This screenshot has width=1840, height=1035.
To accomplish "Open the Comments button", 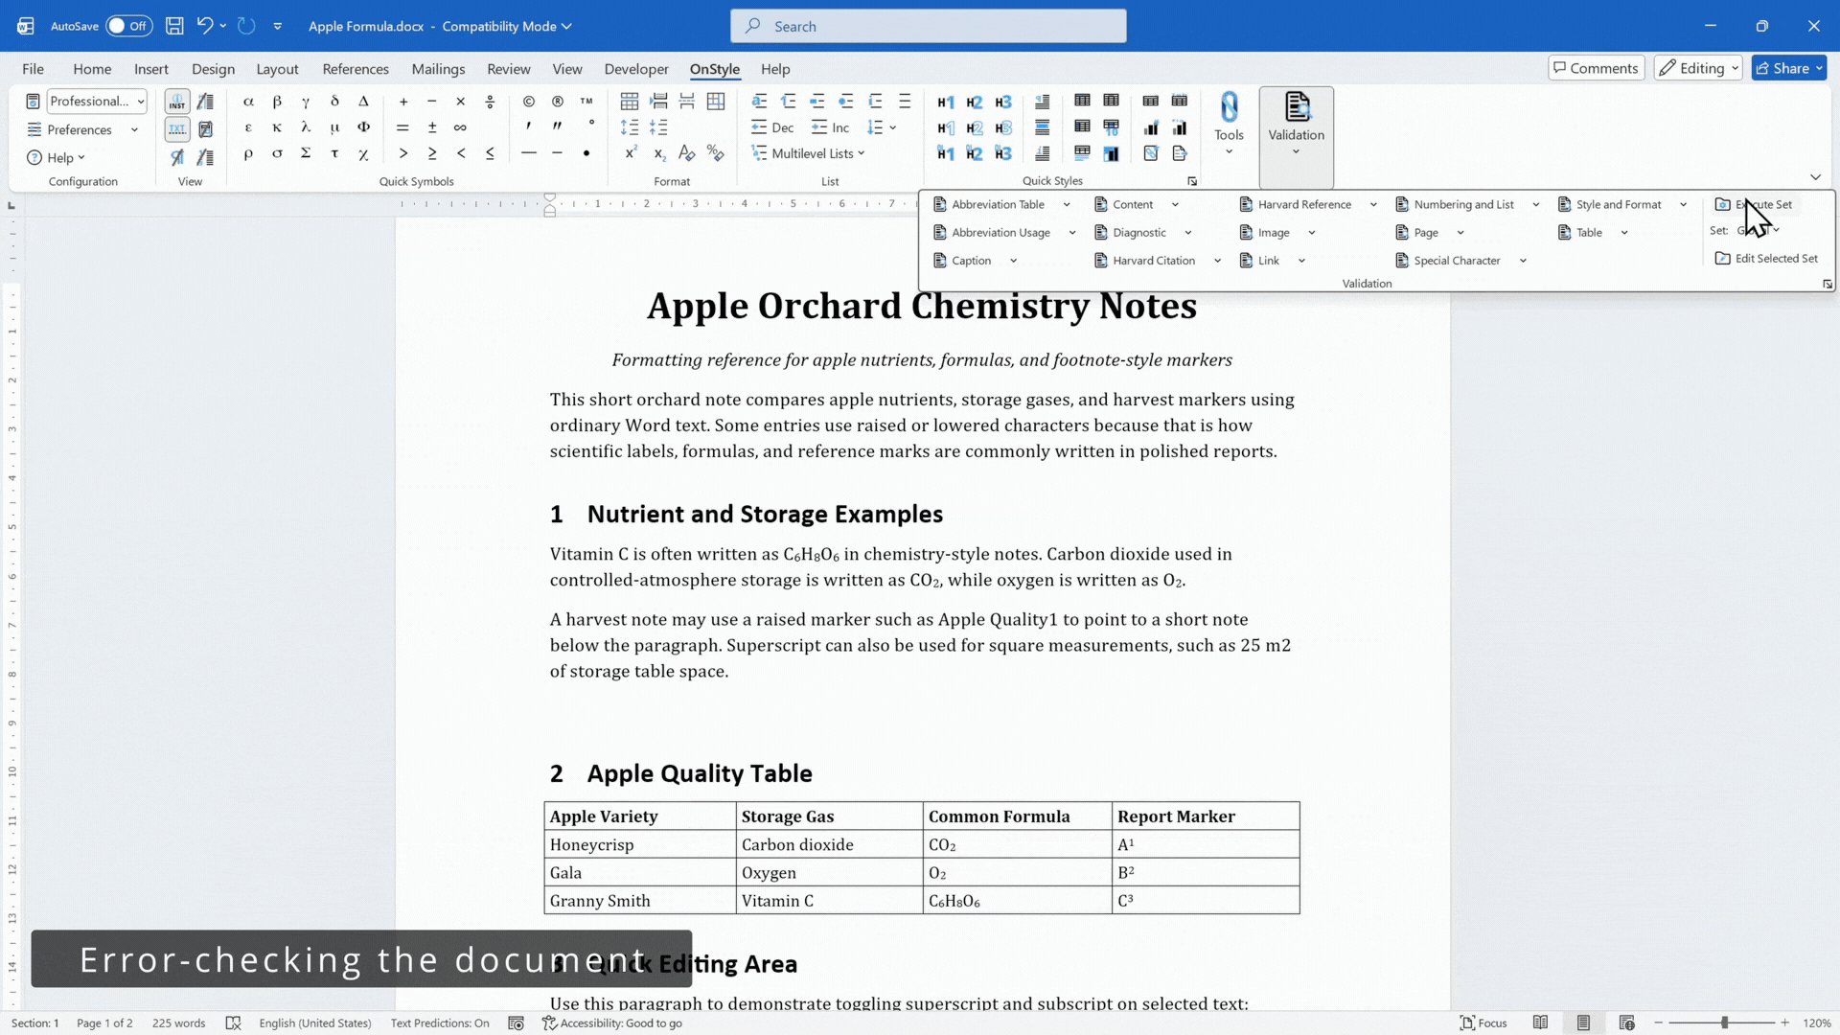I will click(x=1597, y=68).
